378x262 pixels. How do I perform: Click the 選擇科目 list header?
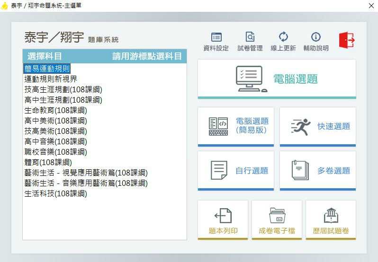coord(105,56)
